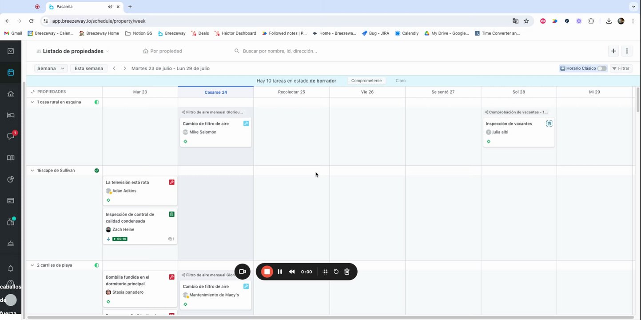This screenshot has width=641, height=320.
Task: Open a new browser tab
Action: click(130, 7)
